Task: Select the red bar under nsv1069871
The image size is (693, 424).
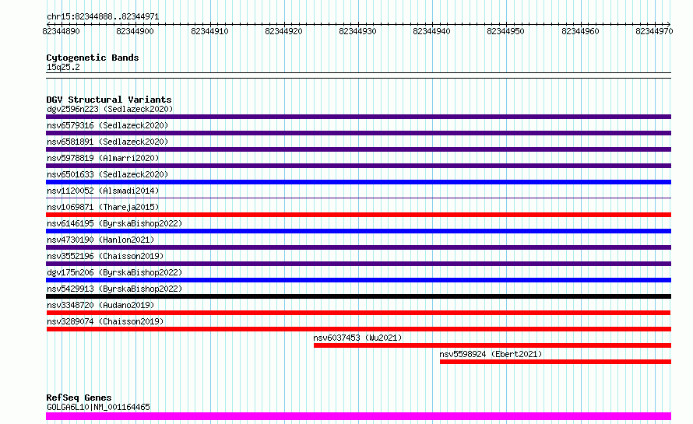Action: coord(358,215)
